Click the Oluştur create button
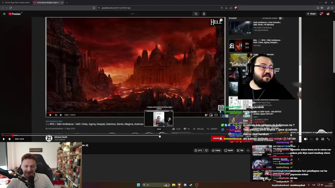This screenshot has width=335, height=188. [311, 14]
